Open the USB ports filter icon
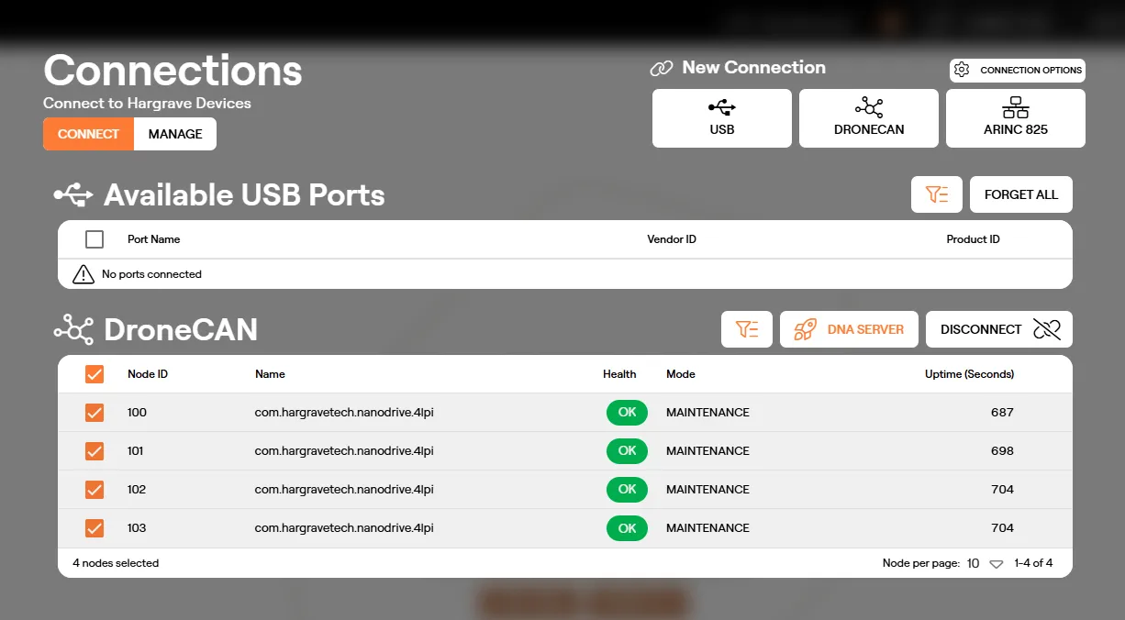This screenshot has height=620, width=1125. pos(937,194)
